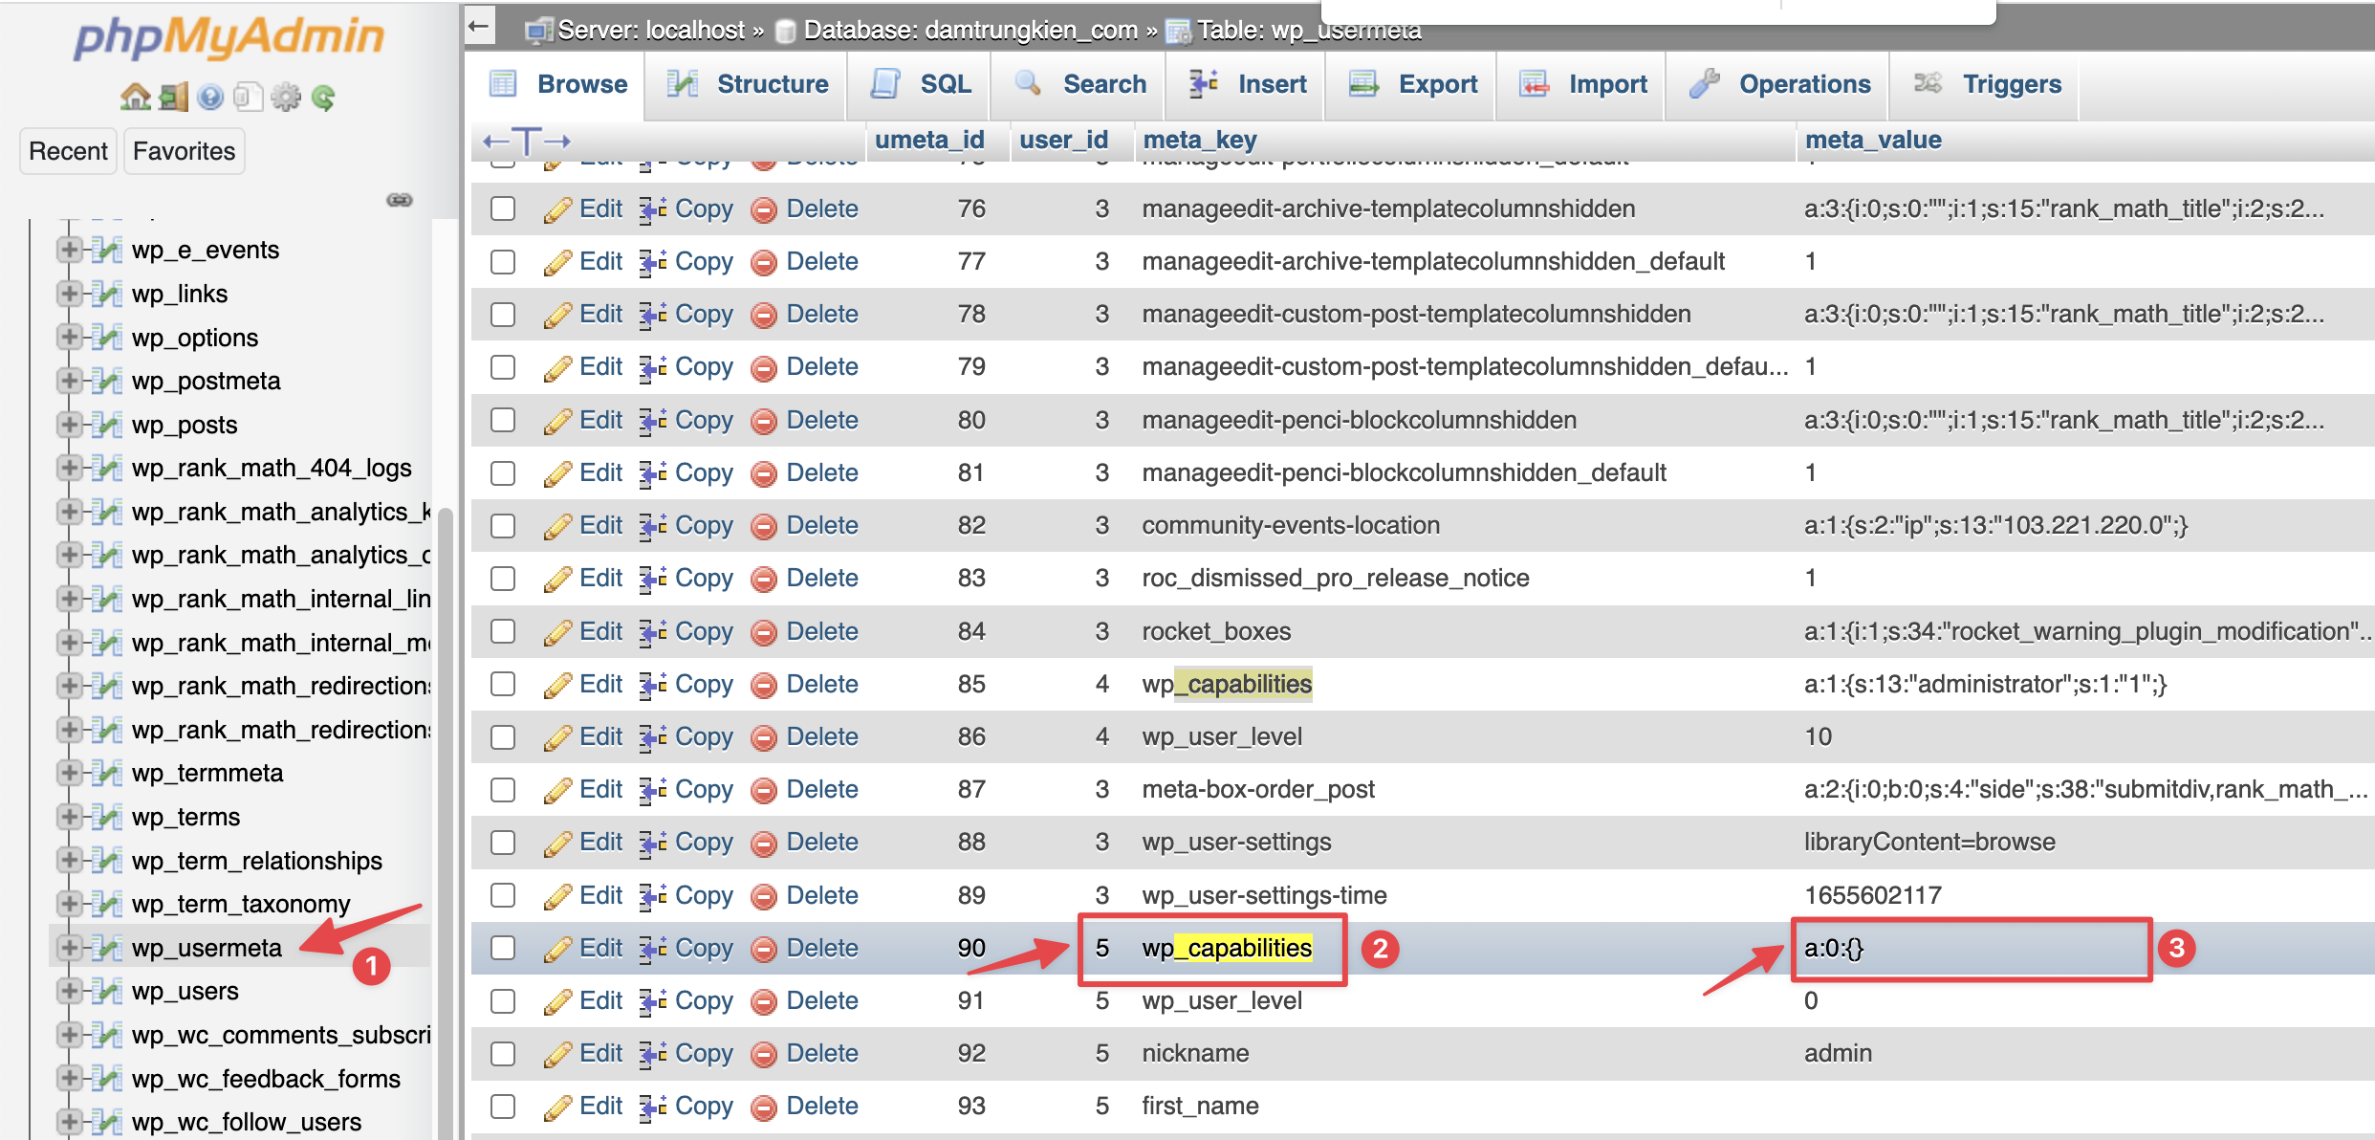
Task: Expand the wp_termmeta tree node
Action: (x=69, y=773)
